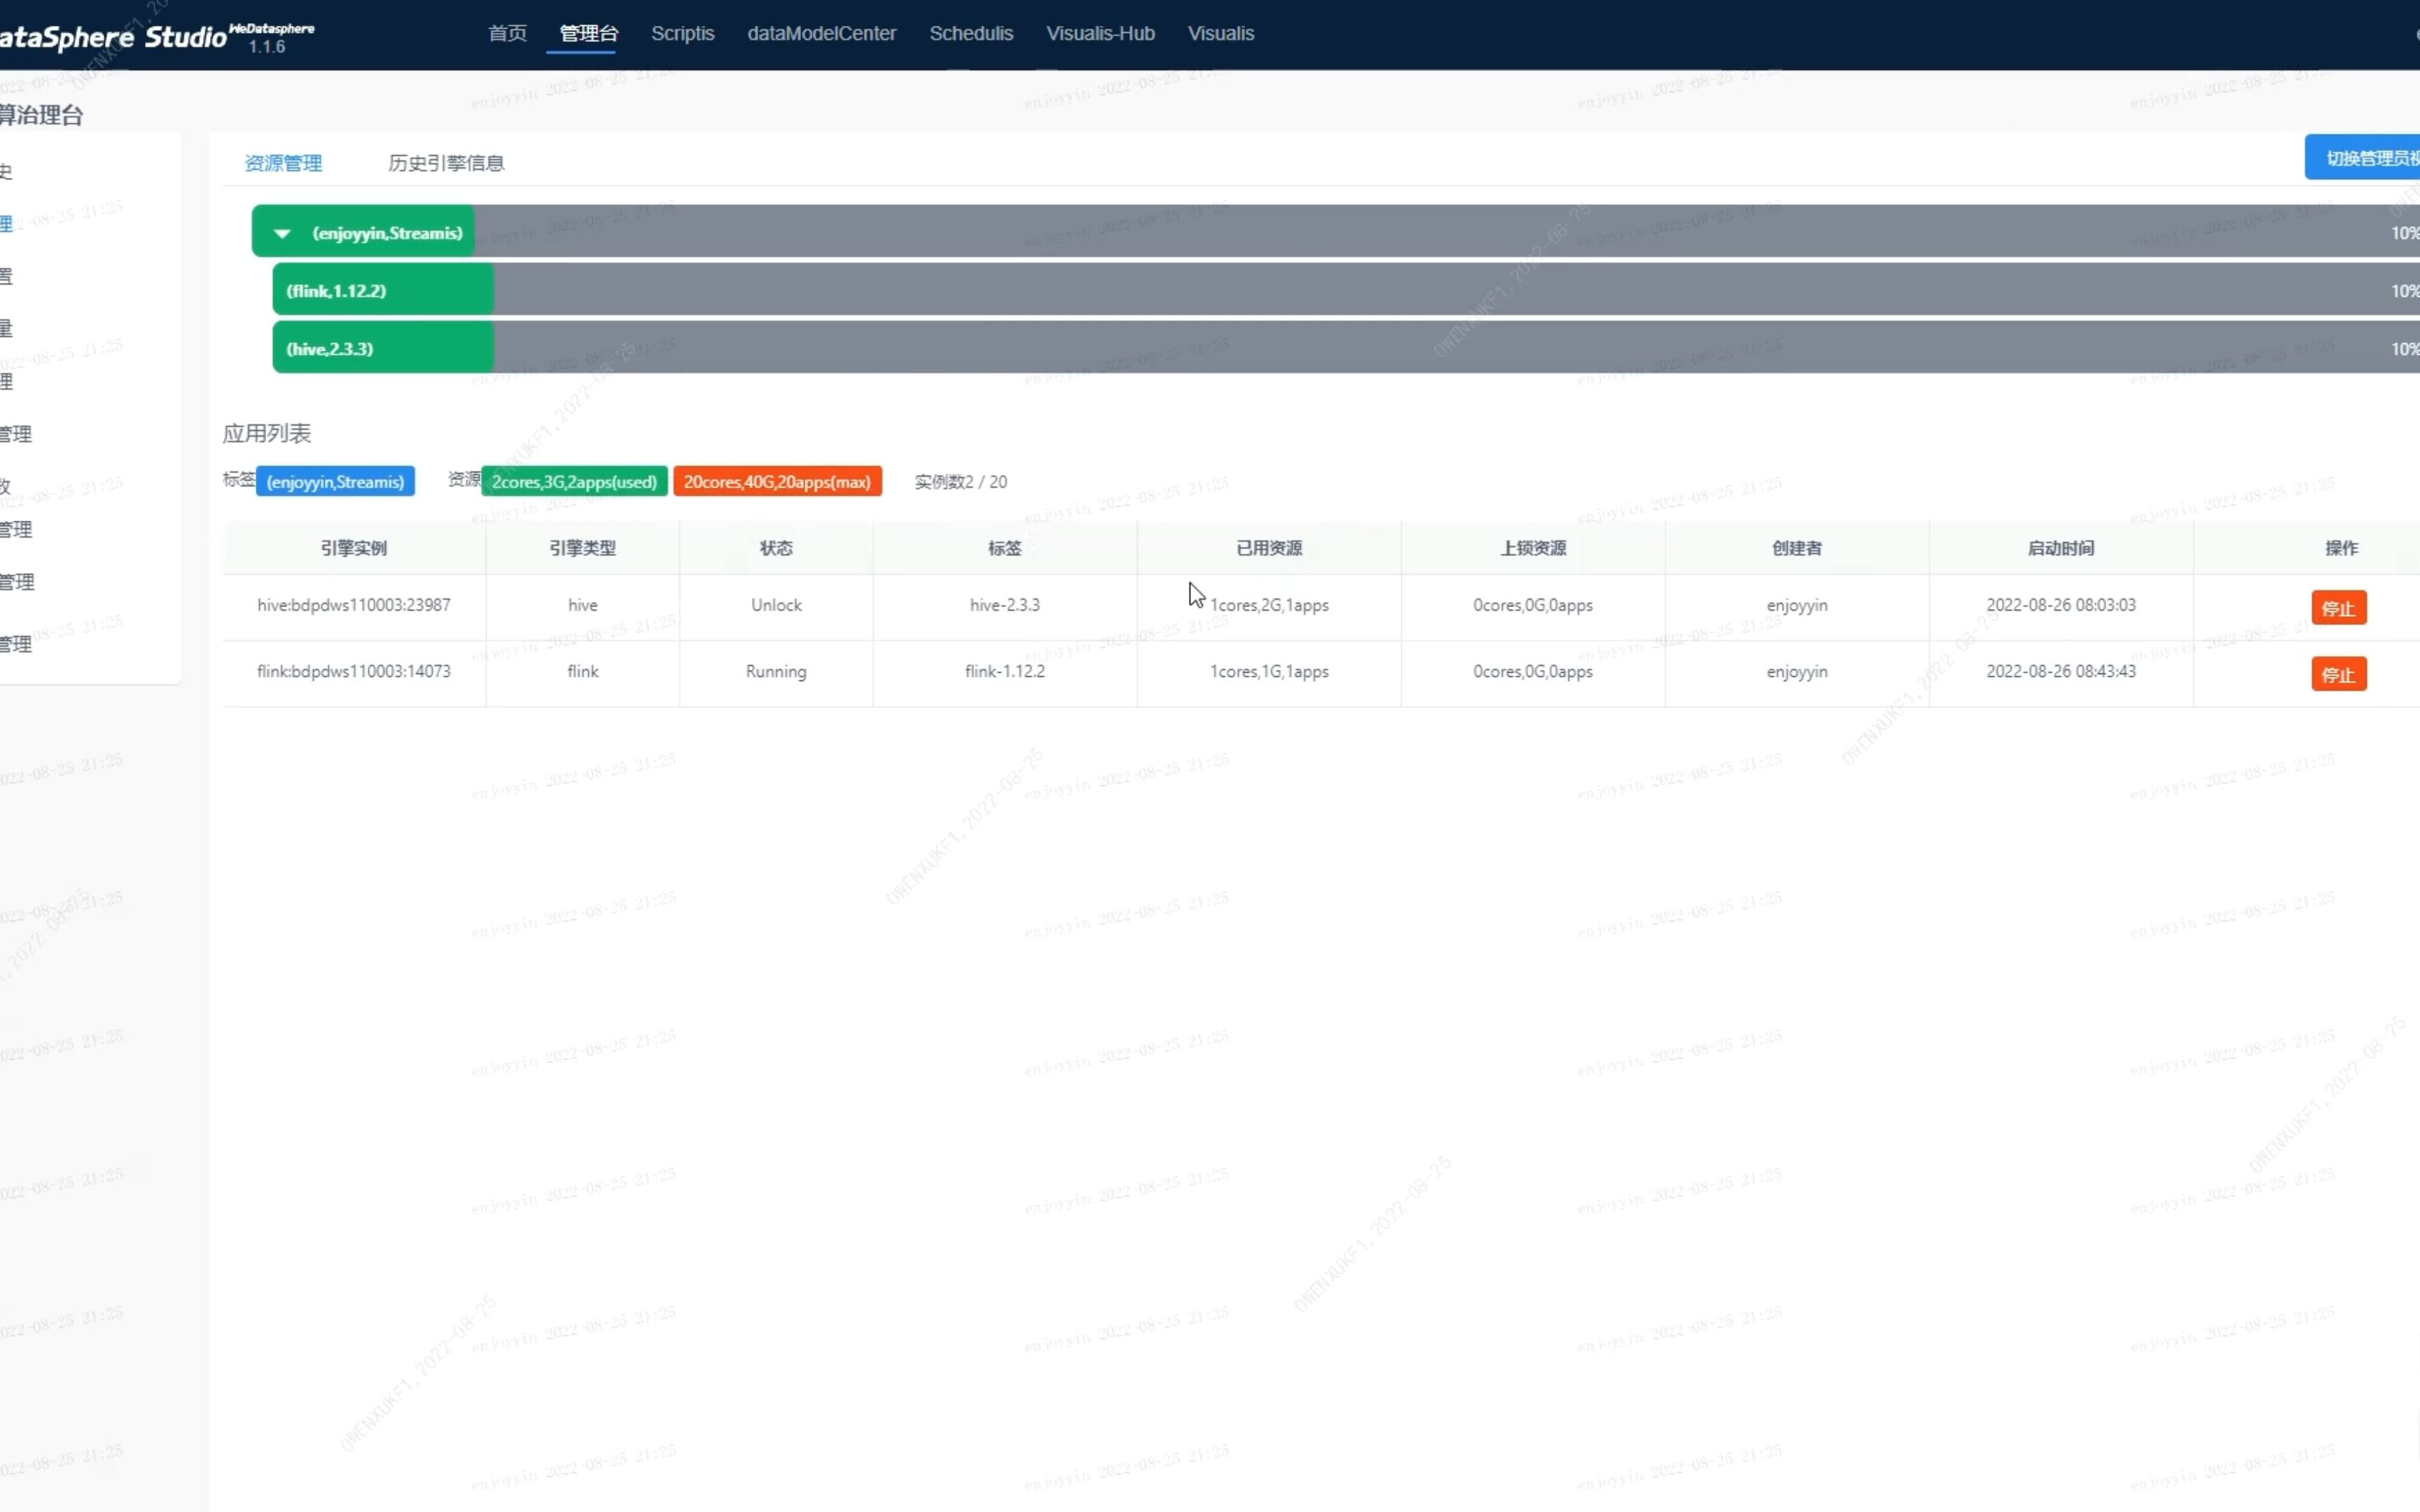Select the (flink,1.12.2) engine resource bar
Viewport: 2420px width, 1512px height.
[383, 291]
